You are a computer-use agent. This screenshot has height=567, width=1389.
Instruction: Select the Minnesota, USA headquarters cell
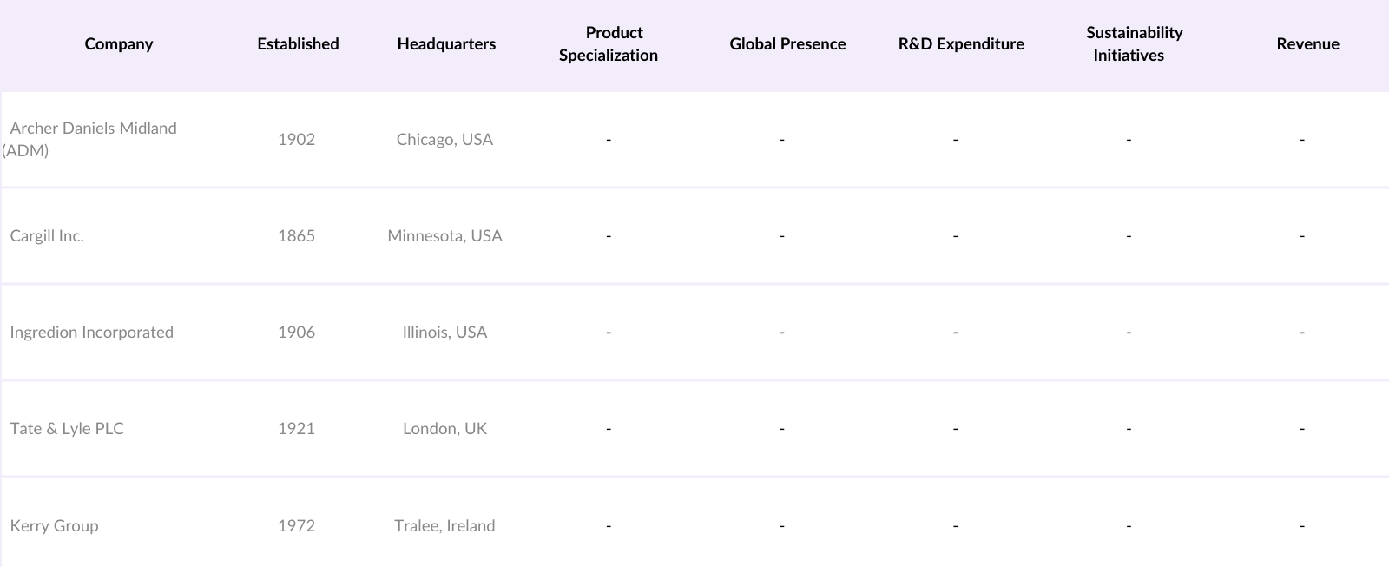click(x=444, y=236)
